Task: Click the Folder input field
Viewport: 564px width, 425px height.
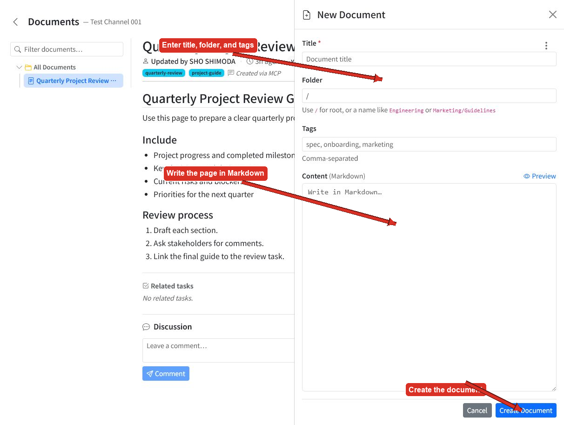Action: click(429, 96)
